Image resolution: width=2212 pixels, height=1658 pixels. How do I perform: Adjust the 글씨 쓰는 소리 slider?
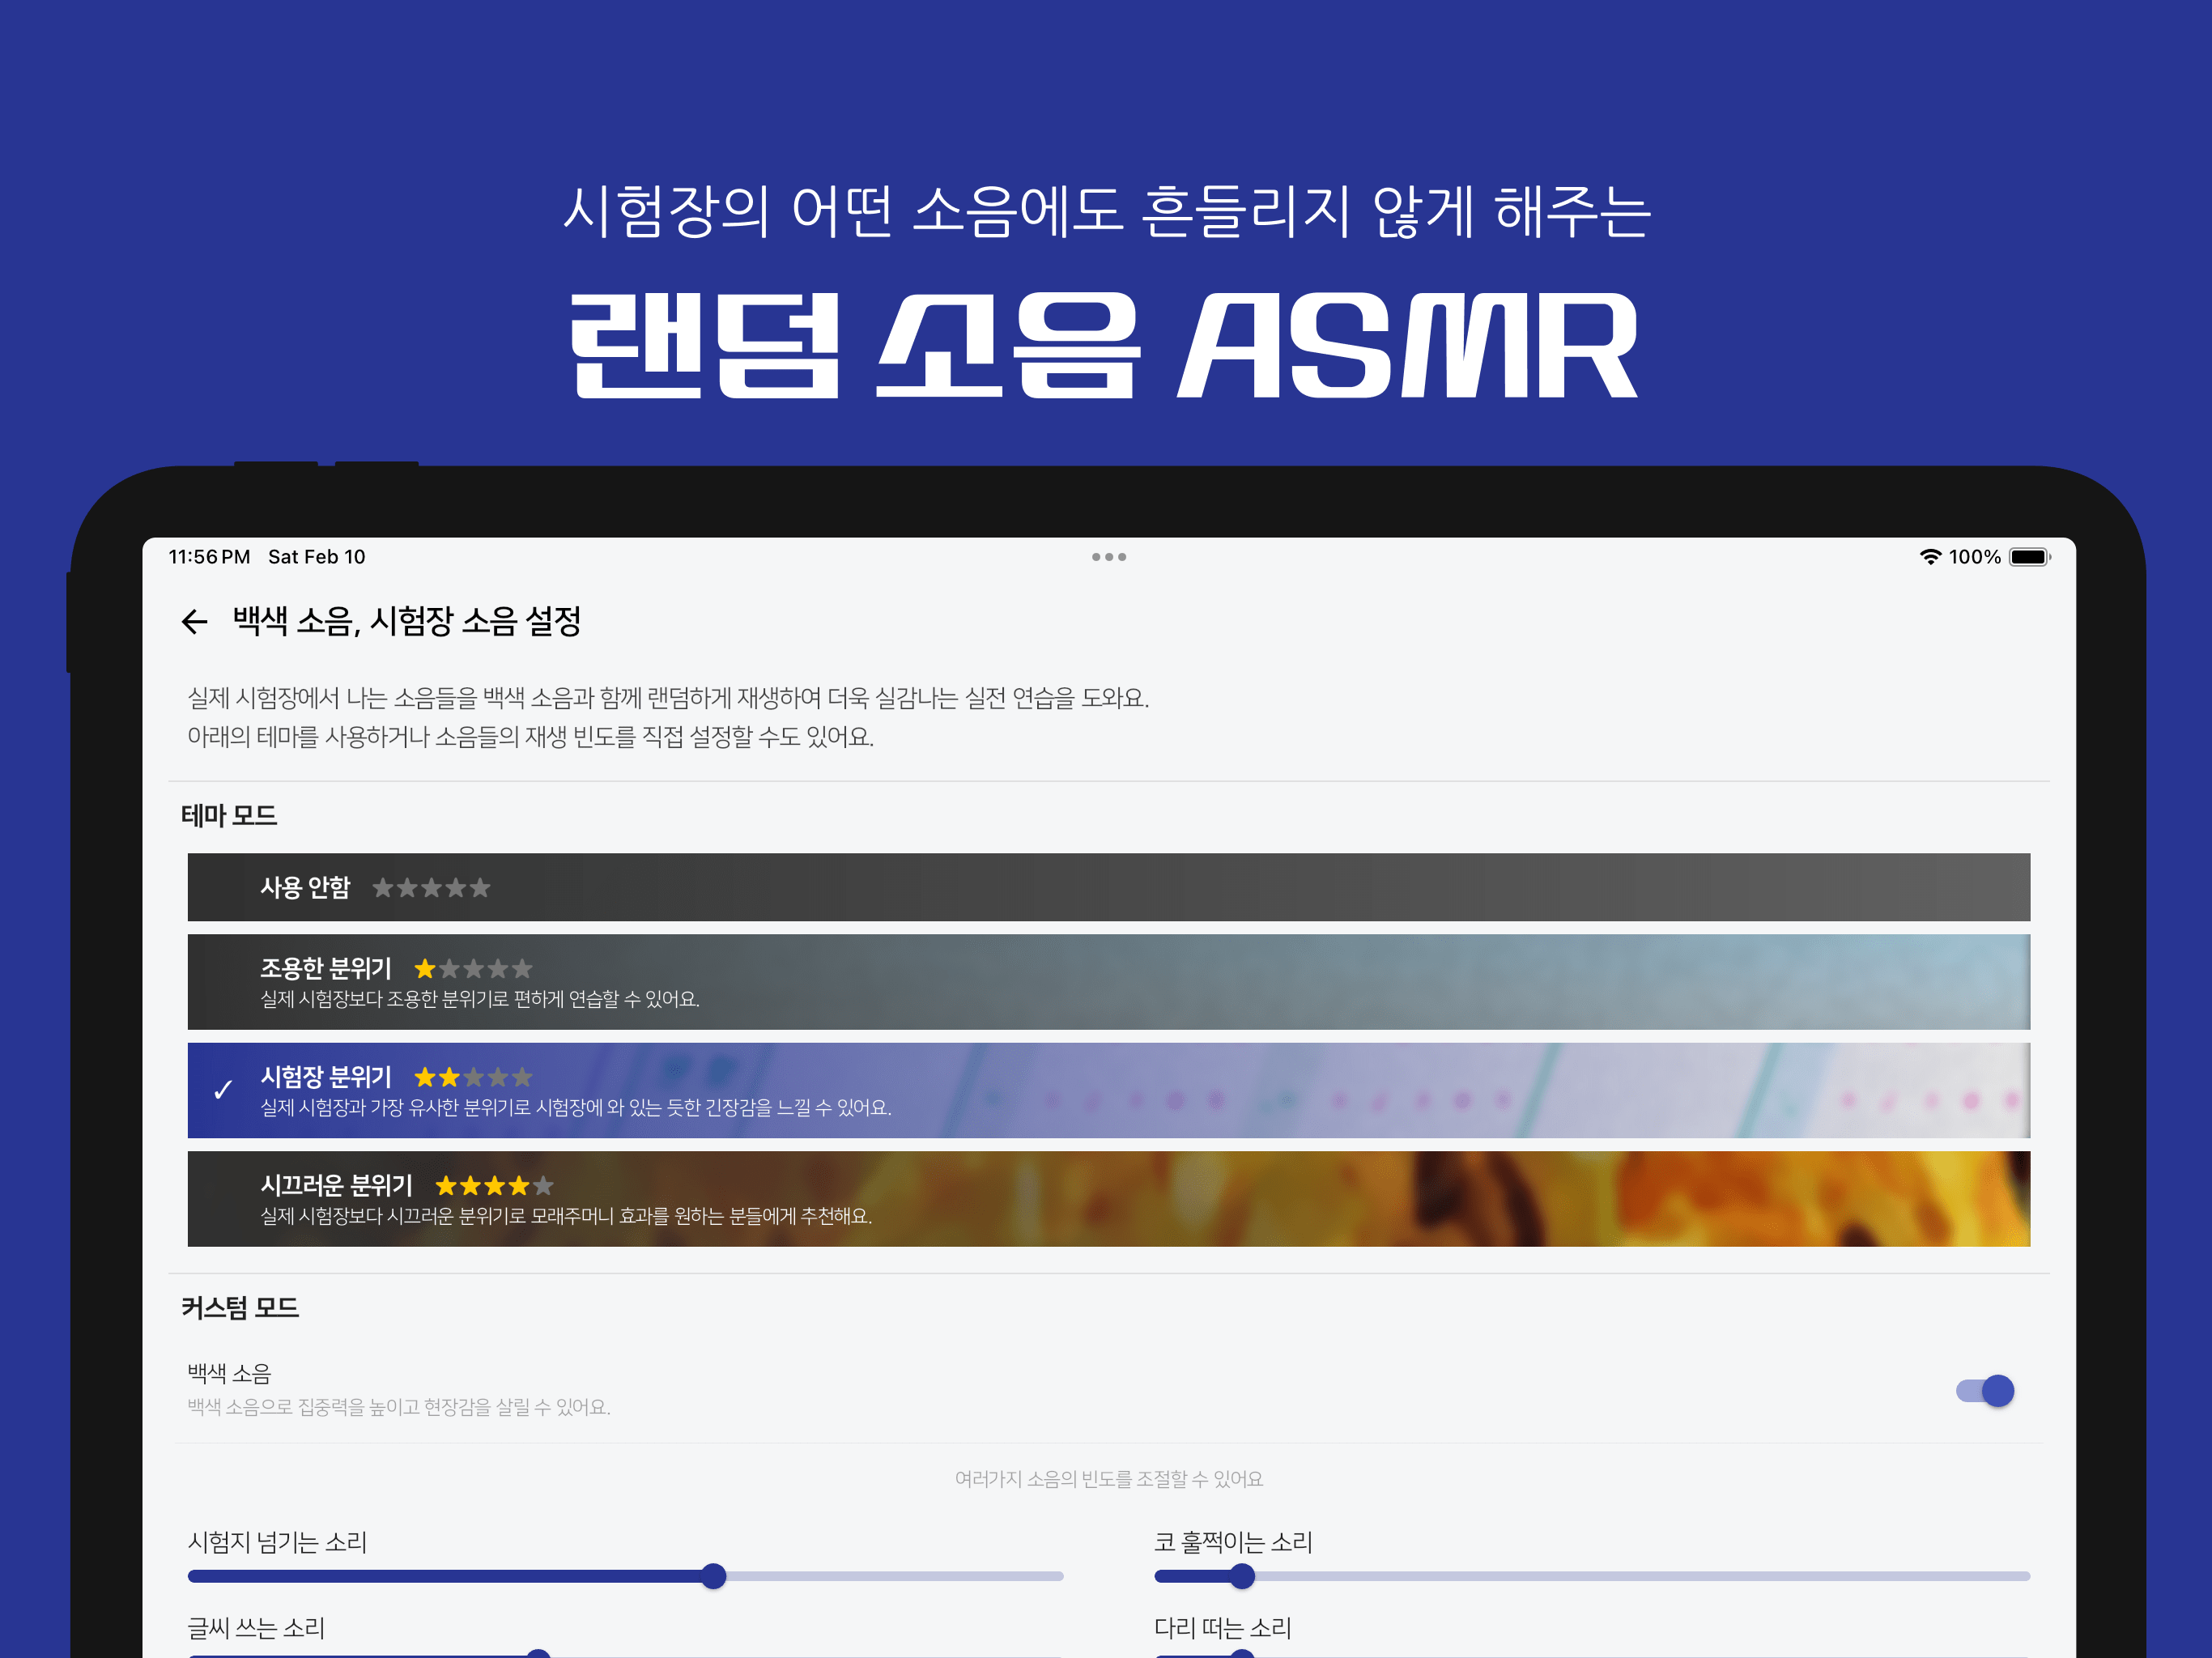626,1654
